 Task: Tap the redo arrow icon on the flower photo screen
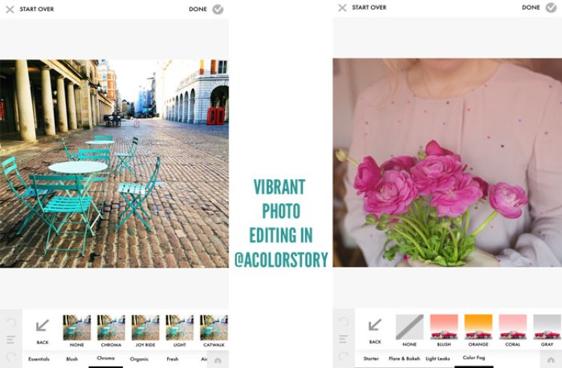[x=344, y=355]
